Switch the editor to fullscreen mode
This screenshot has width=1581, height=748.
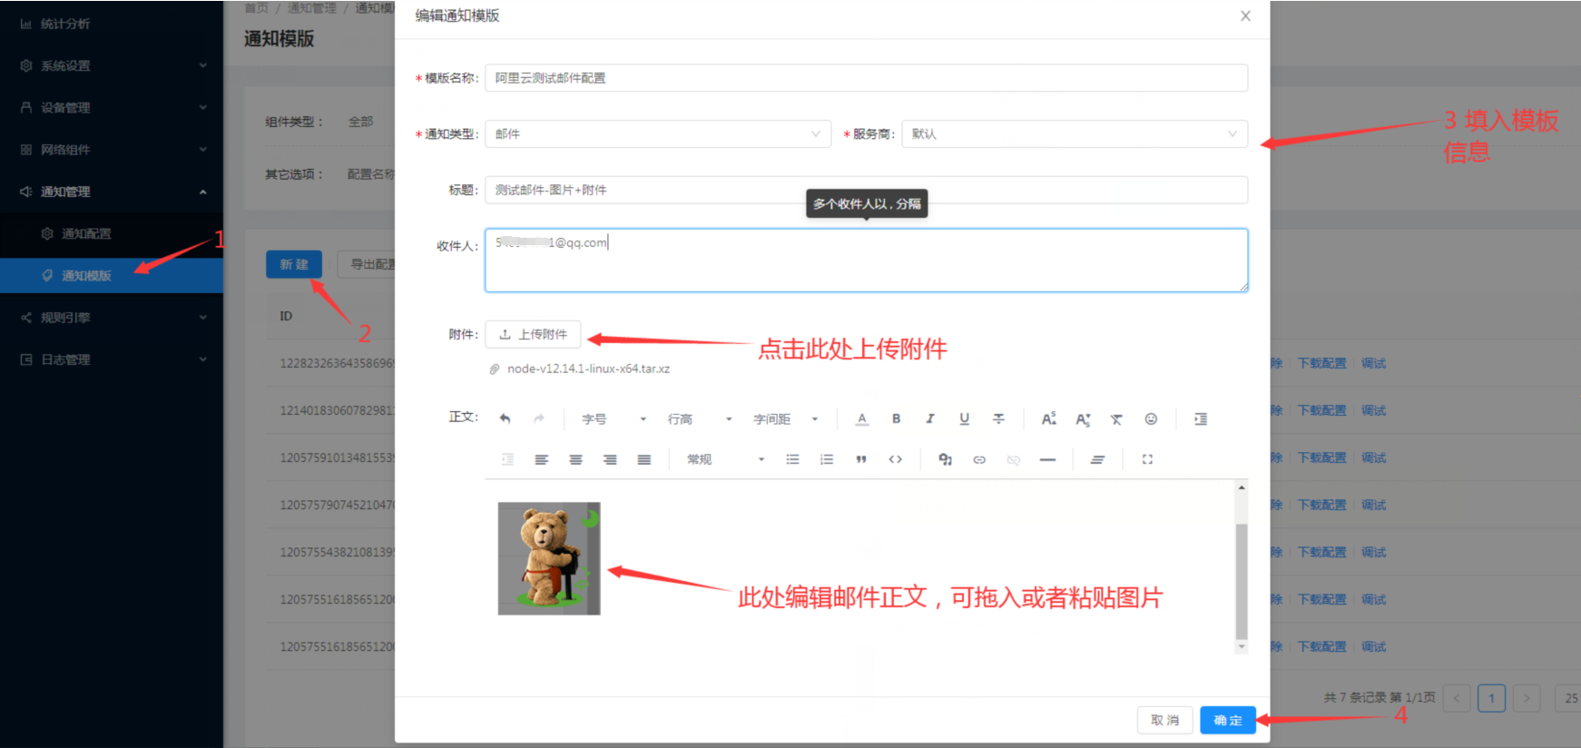(1147, 459)
